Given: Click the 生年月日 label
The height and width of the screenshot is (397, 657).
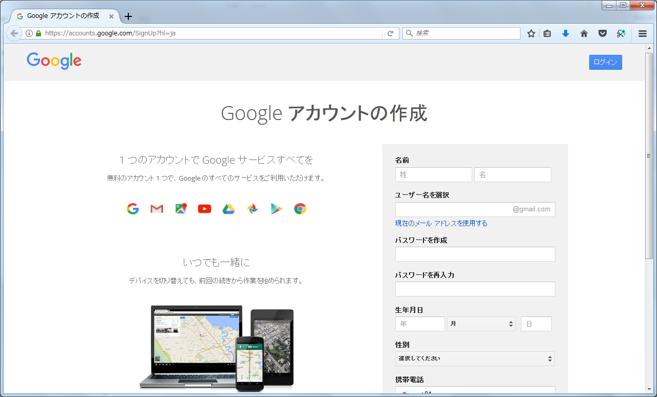Looking at the screenshot, I should [410, 310].
